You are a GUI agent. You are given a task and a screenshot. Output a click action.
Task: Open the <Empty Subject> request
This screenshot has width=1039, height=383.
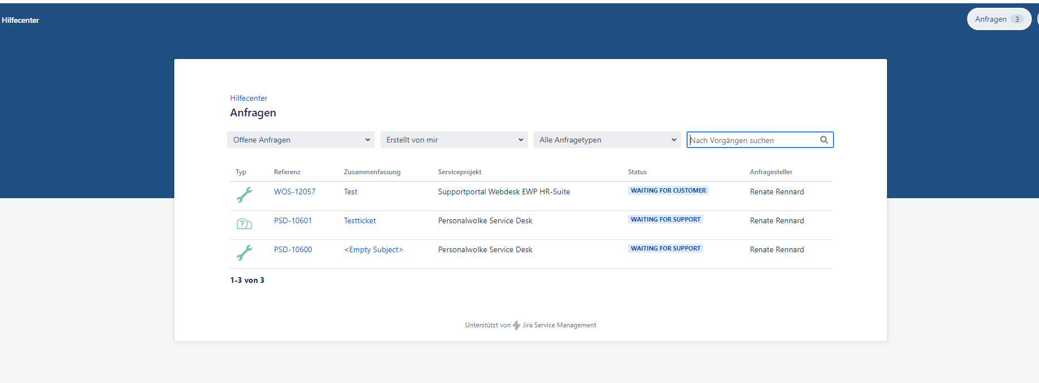[x=374, y=249]
